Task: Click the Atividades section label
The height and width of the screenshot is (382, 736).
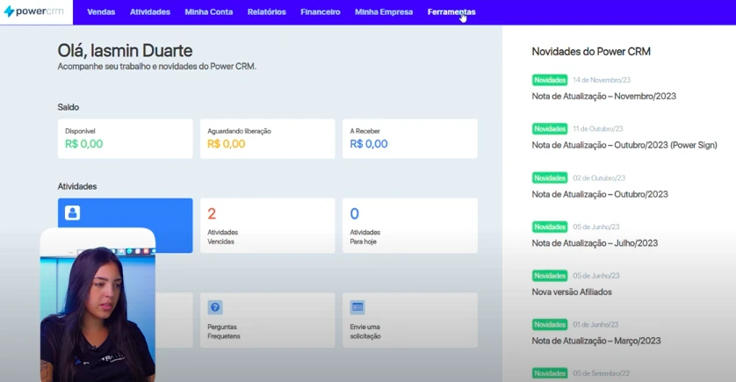Action: (x=77, y=186)
